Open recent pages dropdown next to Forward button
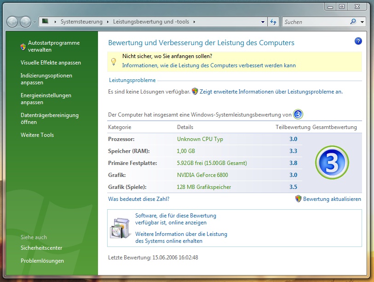 point(35,22)
